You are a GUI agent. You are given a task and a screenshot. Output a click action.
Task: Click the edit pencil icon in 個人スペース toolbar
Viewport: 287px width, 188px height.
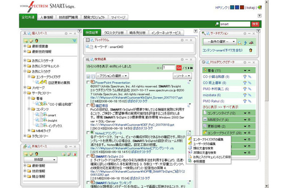[x=32, y=41]
